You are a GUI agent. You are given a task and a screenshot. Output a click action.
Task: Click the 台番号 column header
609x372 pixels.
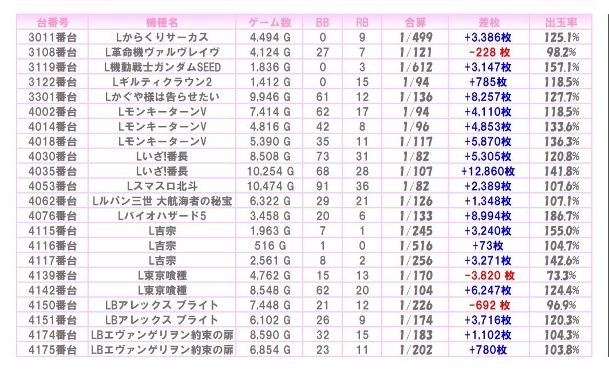(53, 22)
